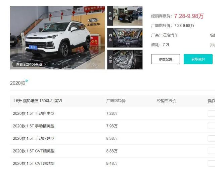This screenshot has width=215, height=172.
Task: Click the arrow icon beside 406张图
Action: tap(45, 64)
